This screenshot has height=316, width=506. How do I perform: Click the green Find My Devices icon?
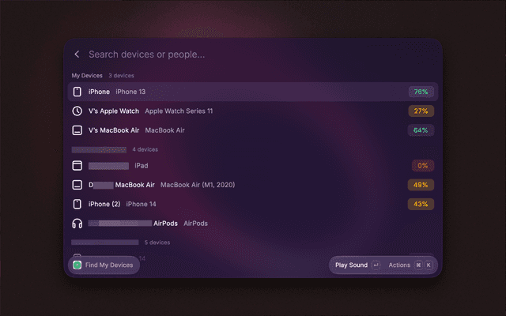[x=77, y=265]
